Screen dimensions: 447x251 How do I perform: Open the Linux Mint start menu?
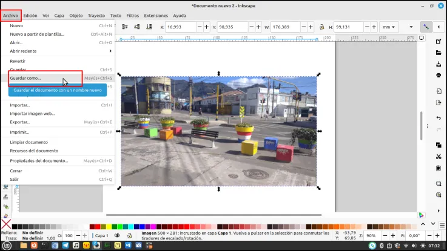[x=7, y=246]
